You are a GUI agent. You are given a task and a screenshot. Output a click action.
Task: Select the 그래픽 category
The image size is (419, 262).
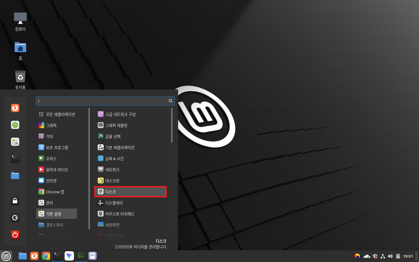click(57, 125)
